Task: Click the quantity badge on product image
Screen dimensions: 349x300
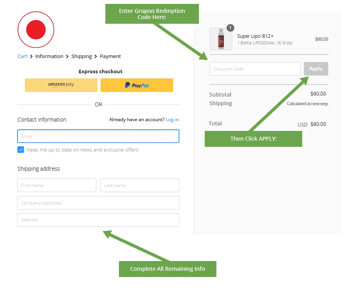Action: 230,28
